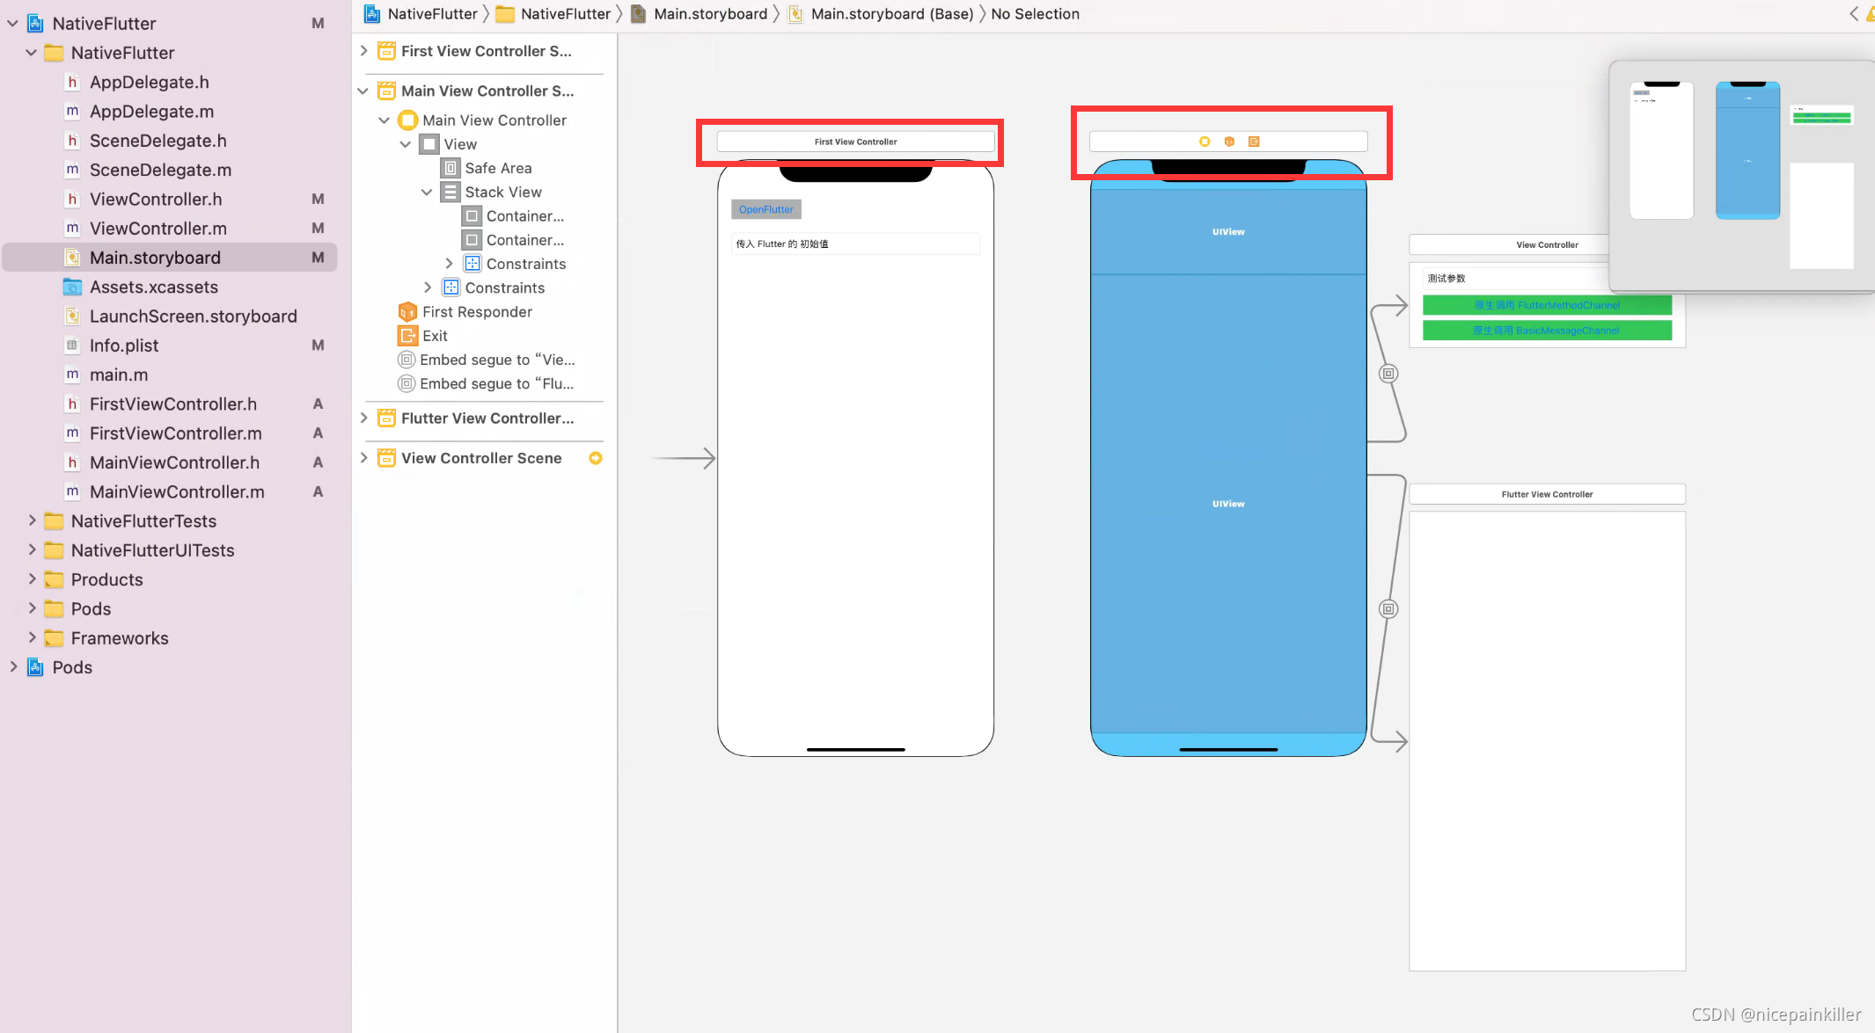
Task: Expand the First View Controller Scene
Action: click(x=364, y=51)
